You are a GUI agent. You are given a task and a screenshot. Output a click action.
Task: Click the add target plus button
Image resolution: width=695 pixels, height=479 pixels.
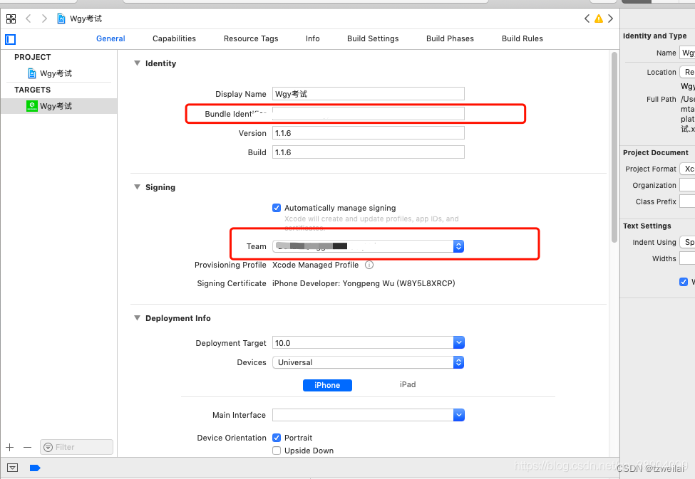click(x=9, y=447)
